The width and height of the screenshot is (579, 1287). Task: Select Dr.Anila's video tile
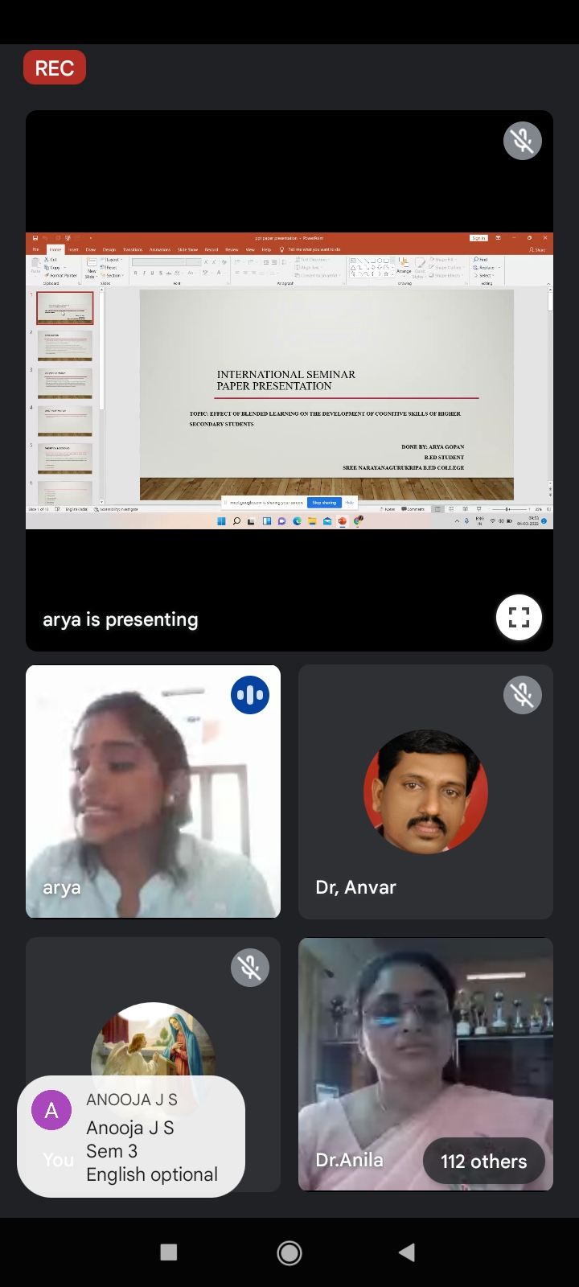(x=425, y=1064)
